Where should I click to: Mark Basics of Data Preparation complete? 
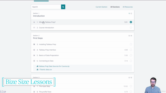click(131, 55)
